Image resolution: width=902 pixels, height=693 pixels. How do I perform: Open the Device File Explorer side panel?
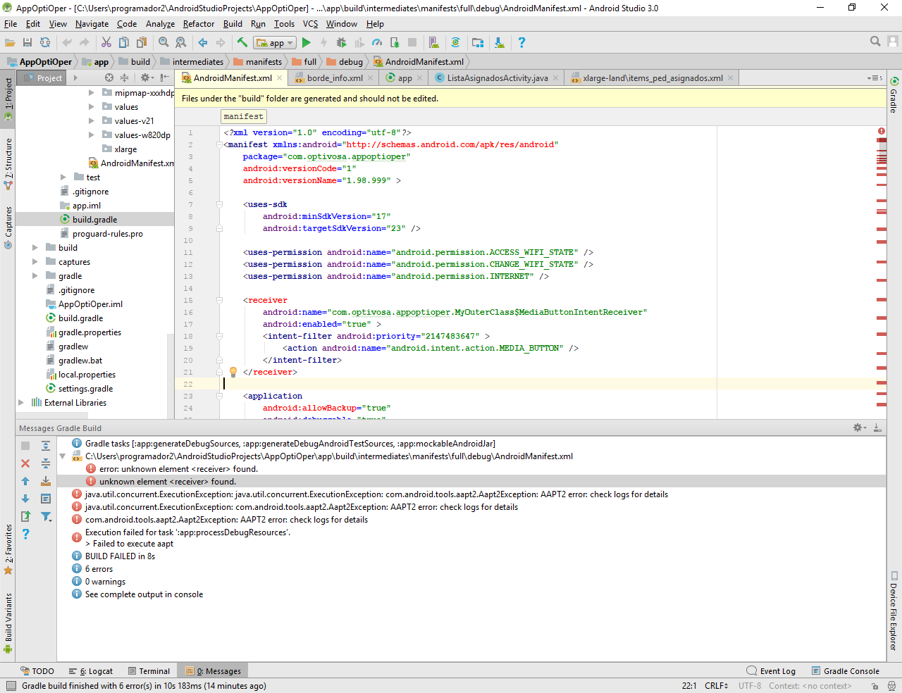click(894, 611)
